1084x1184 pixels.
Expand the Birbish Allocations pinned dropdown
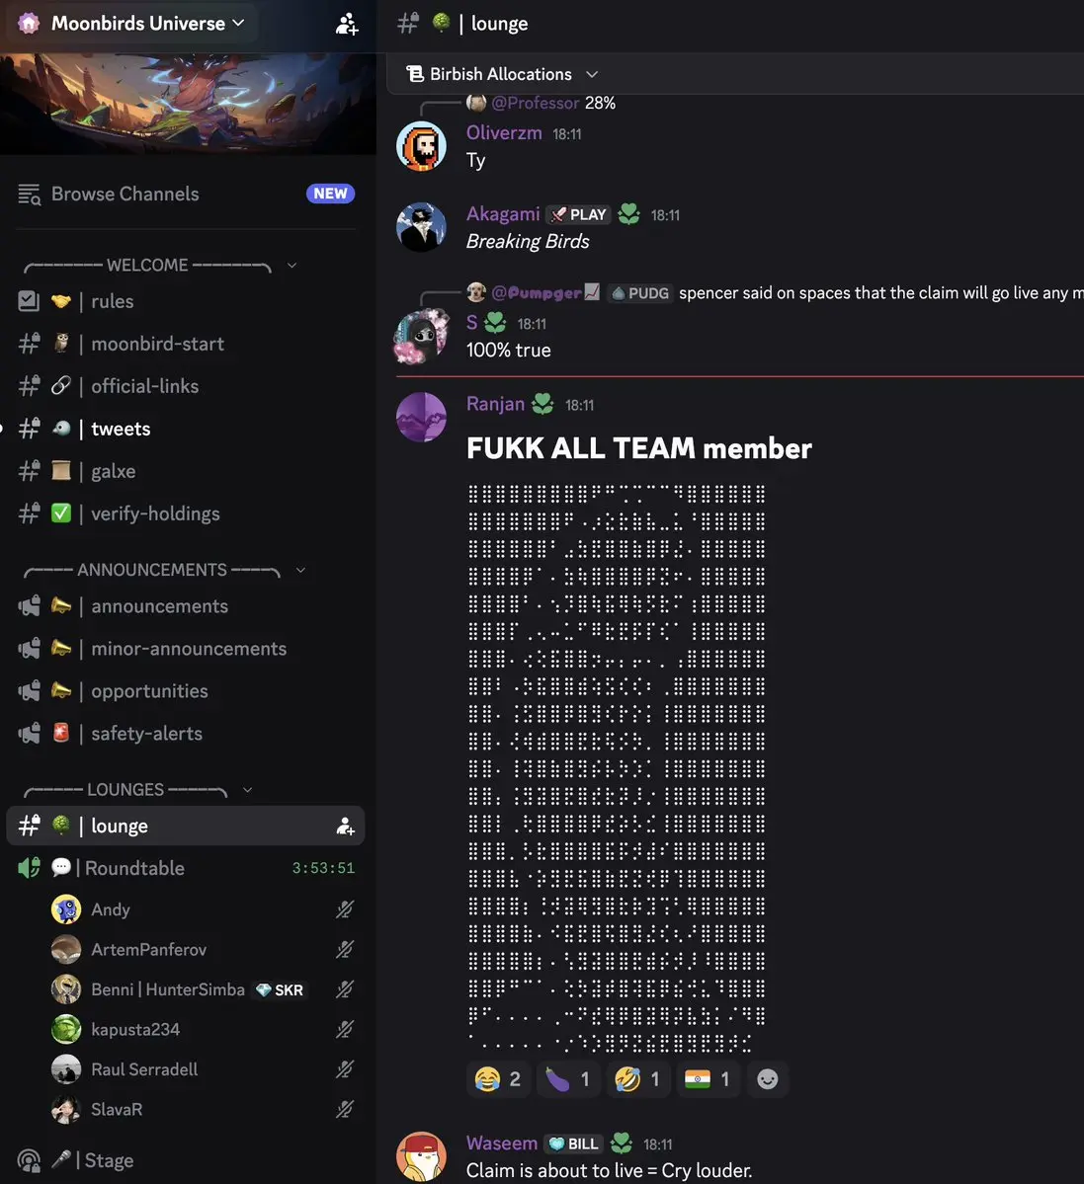click(502, 74)
